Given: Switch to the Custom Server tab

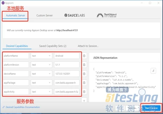Looking at the screenshot, I should (x=44, y=16).
